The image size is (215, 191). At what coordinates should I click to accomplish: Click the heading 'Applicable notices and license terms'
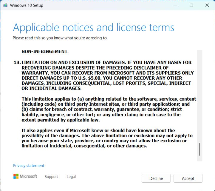pyautogui.click(x=94, y=27)
